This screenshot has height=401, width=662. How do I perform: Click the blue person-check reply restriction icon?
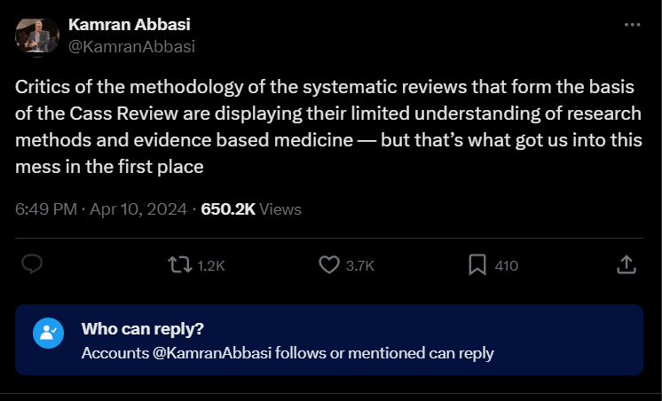(x=47, y=332)
